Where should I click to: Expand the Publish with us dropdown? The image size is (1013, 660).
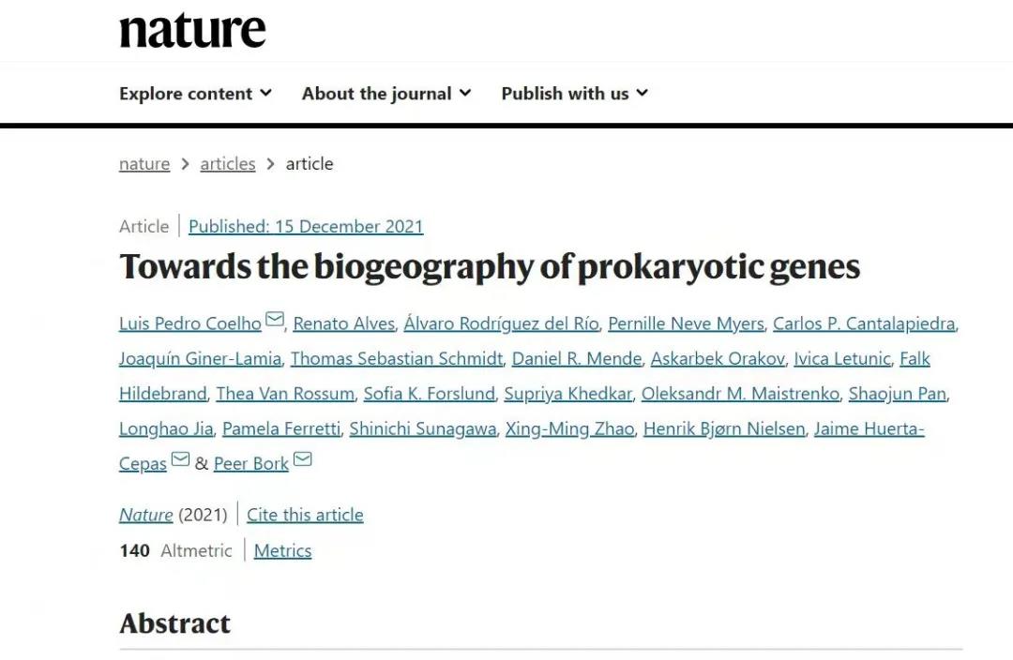click(x=574, y=94)
